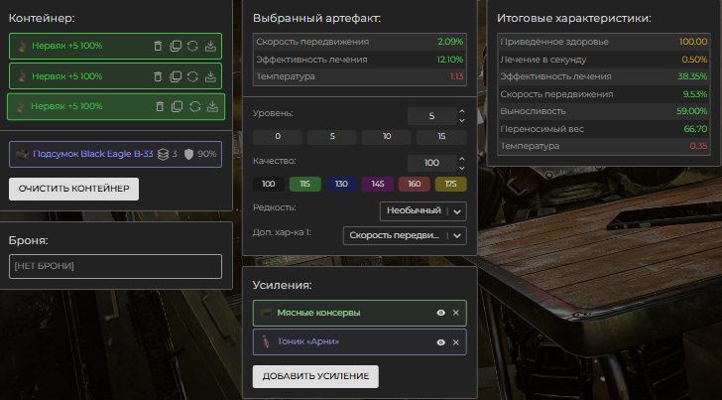
Task: Open the Редкость dropdown
Action: [x=422, y=210]
